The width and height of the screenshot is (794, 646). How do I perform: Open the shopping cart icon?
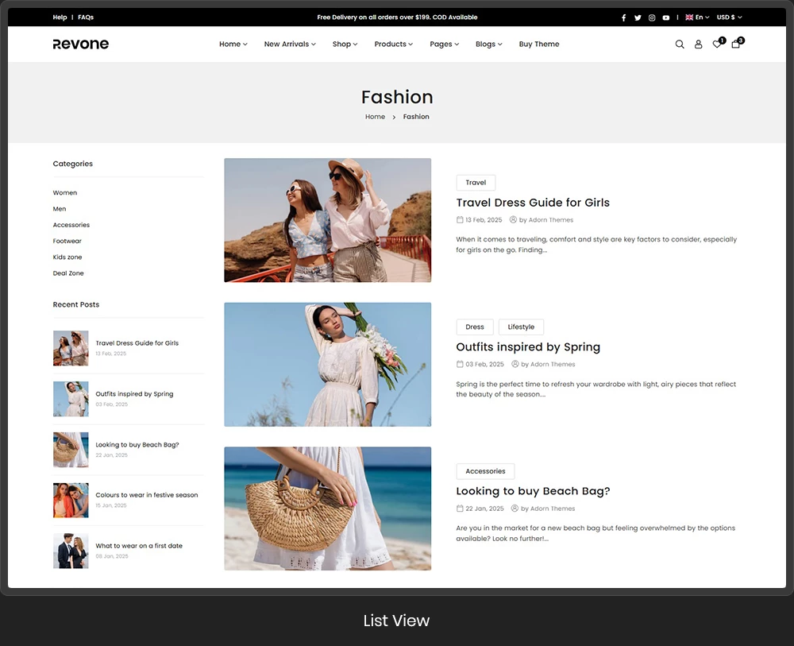point(735,45)
